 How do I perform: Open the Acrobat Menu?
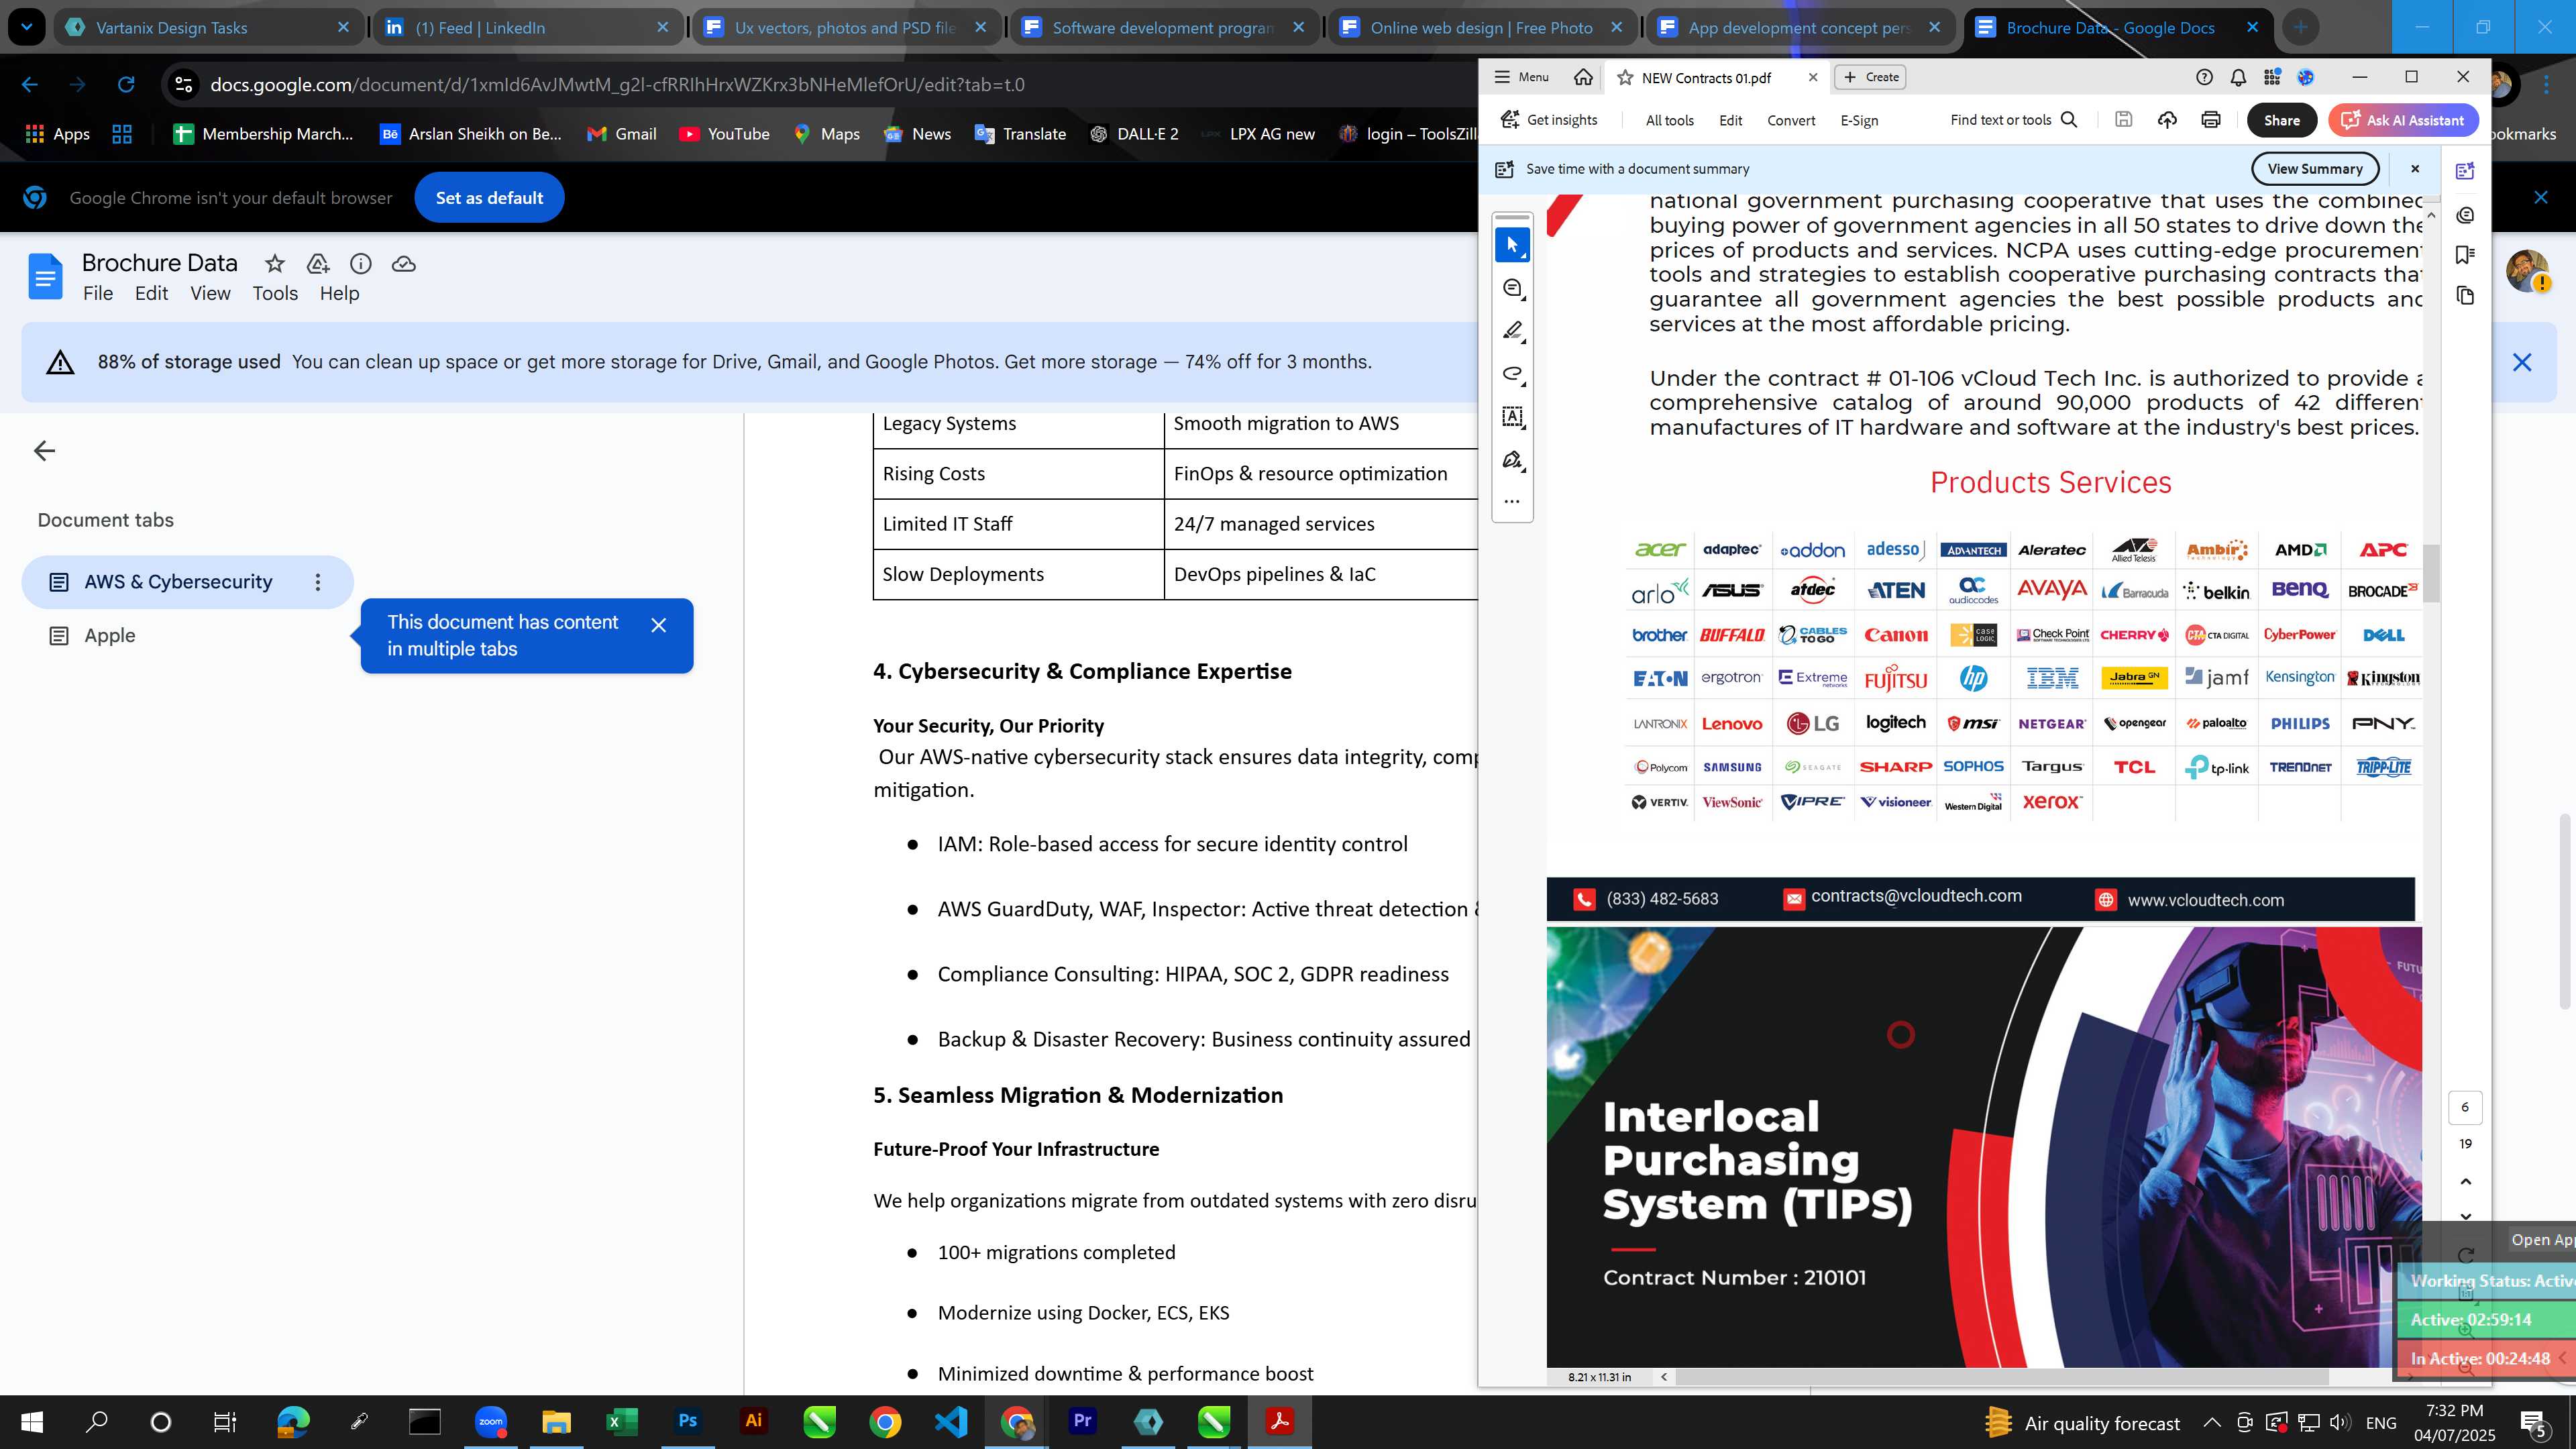coord(1521,77)
